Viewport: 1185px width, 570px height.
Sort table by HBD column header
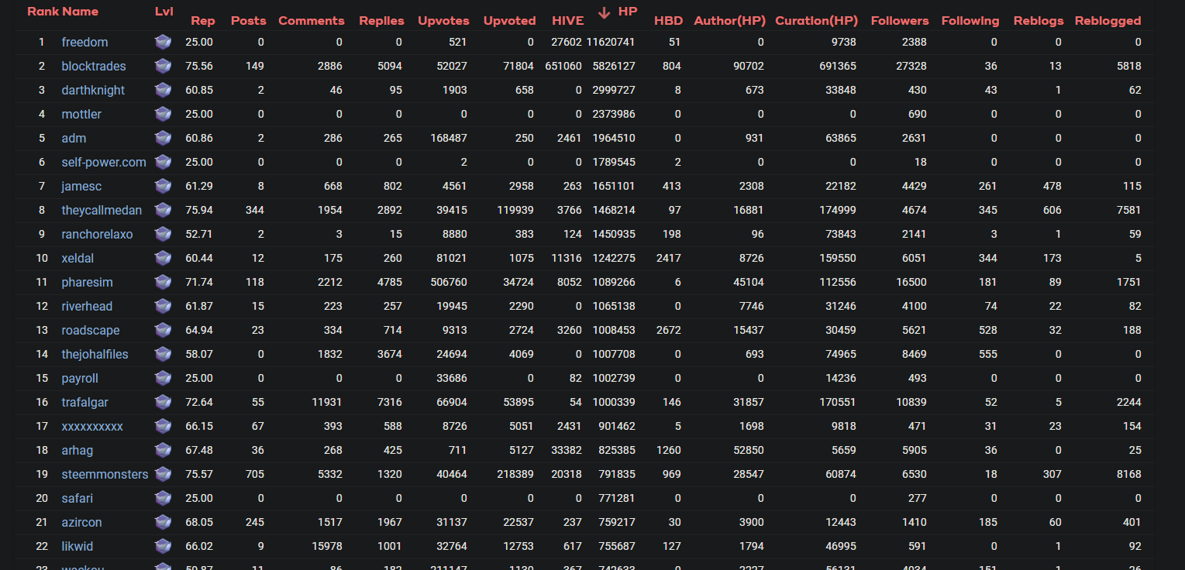(x=668, y=21)
